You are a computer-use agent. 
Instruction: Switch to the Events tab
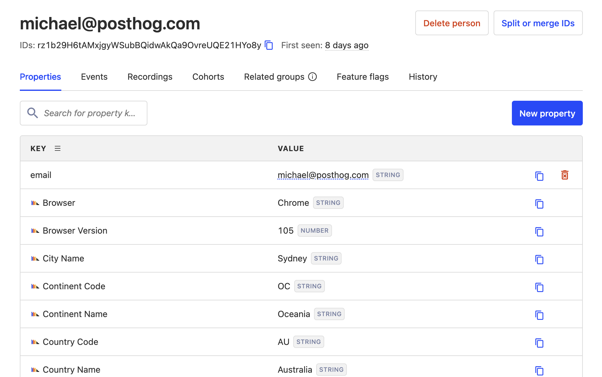pyautogui.click(x=94, y=77)
